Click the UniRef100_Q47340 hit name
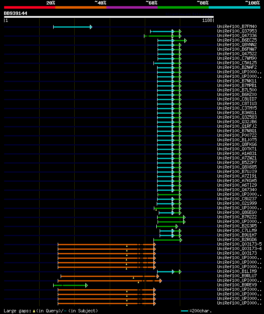The width and height of the screenshot is (264, 314). (x=237, y=190)
